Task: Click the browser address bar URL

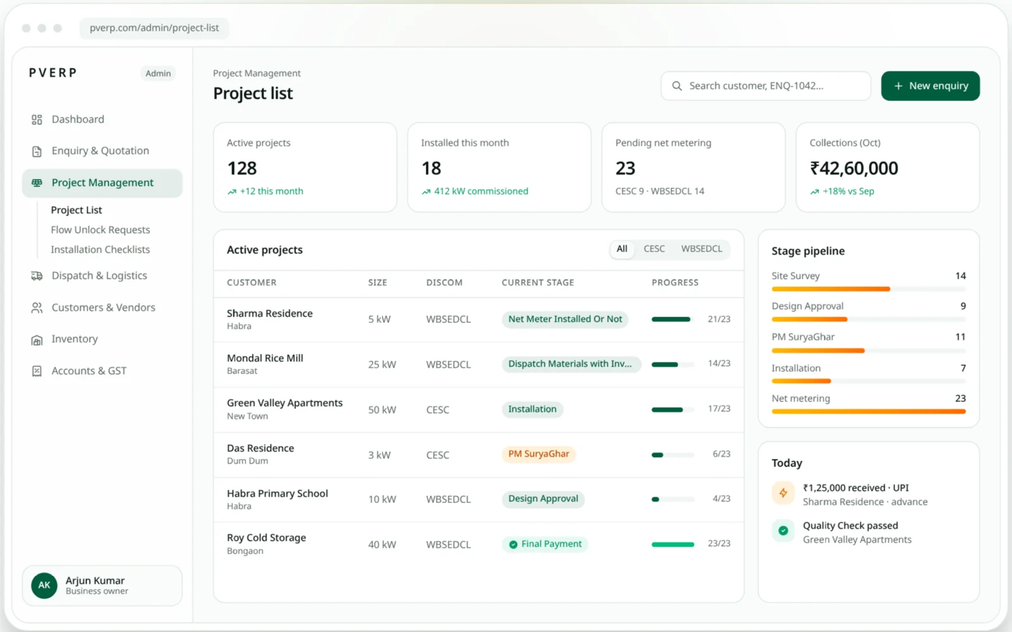Action: [x=154, y=28]
